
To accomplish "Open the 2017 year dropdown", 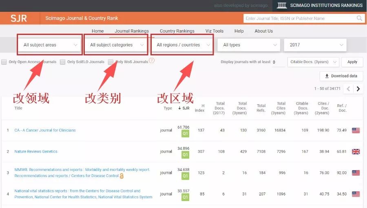I will click(x=315, y=45).
